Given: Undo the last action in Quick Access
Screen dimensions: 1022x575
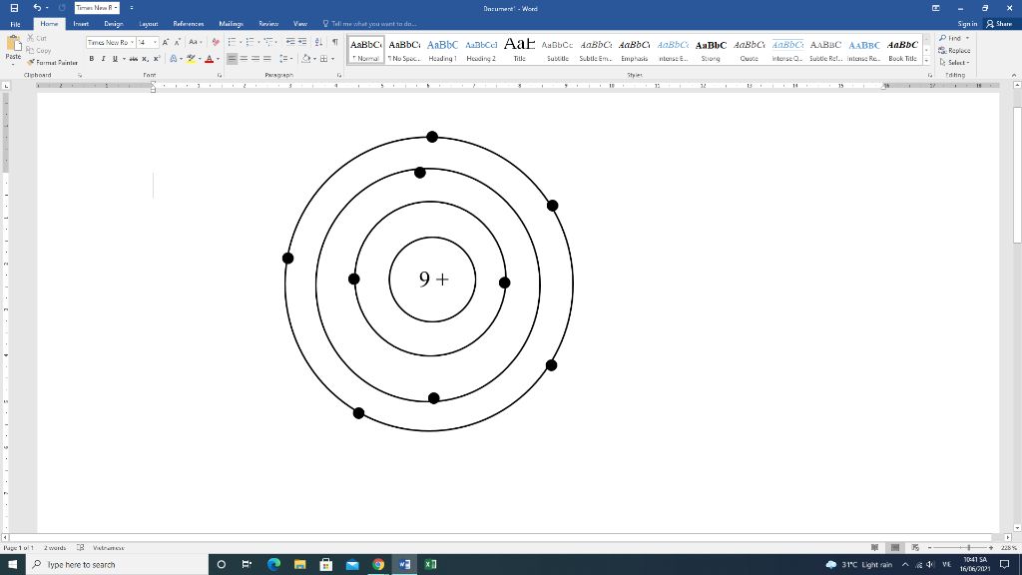Looking at the screenshot, I should tap(37, 8).
